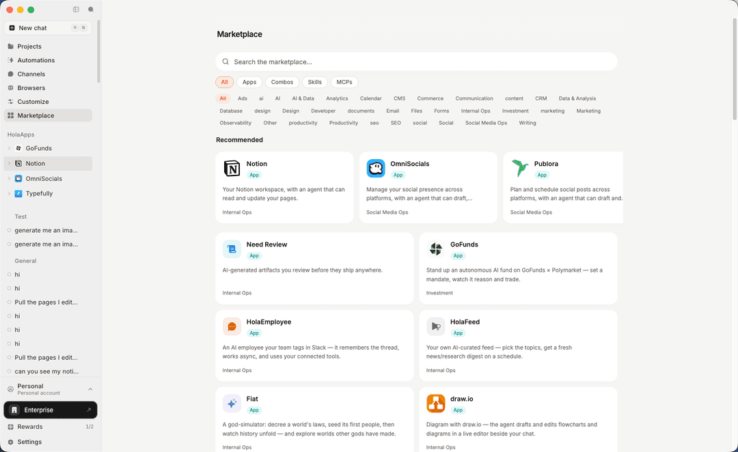This screenshot has height=452, width=738.
Task: Click the HolaFeed megaphone icon
Action: (x=435, y=326)
